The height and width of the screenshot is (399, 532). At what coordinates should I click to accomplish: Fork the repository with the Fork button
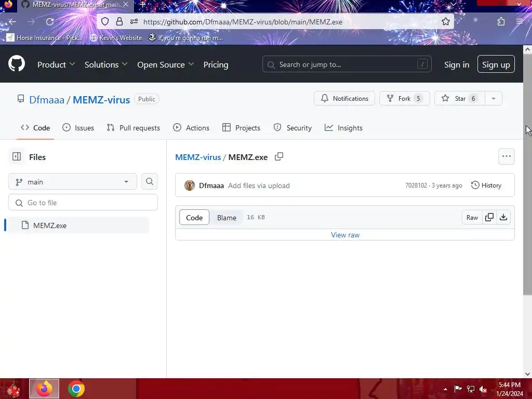404,98
